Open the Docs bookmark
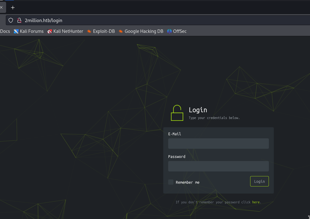Image resolution: width=310 pixels, height=219 pixels. coord(5,31)
